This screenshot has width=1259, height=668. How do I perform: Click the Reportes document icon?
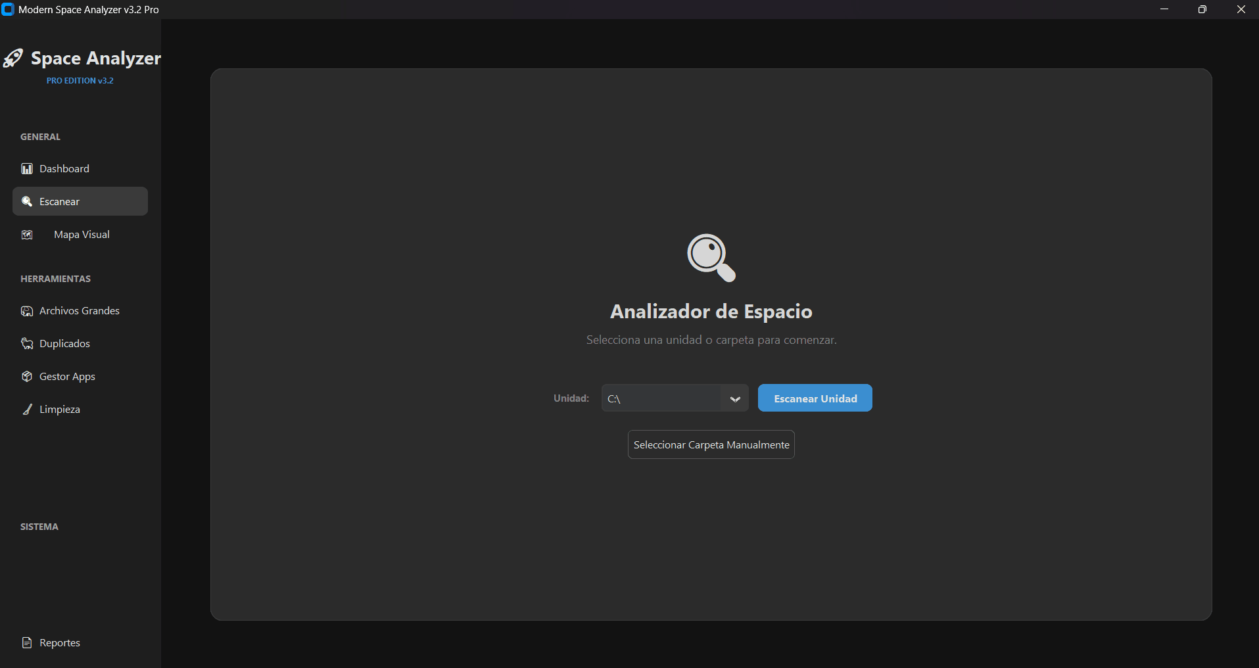point(27,642)
